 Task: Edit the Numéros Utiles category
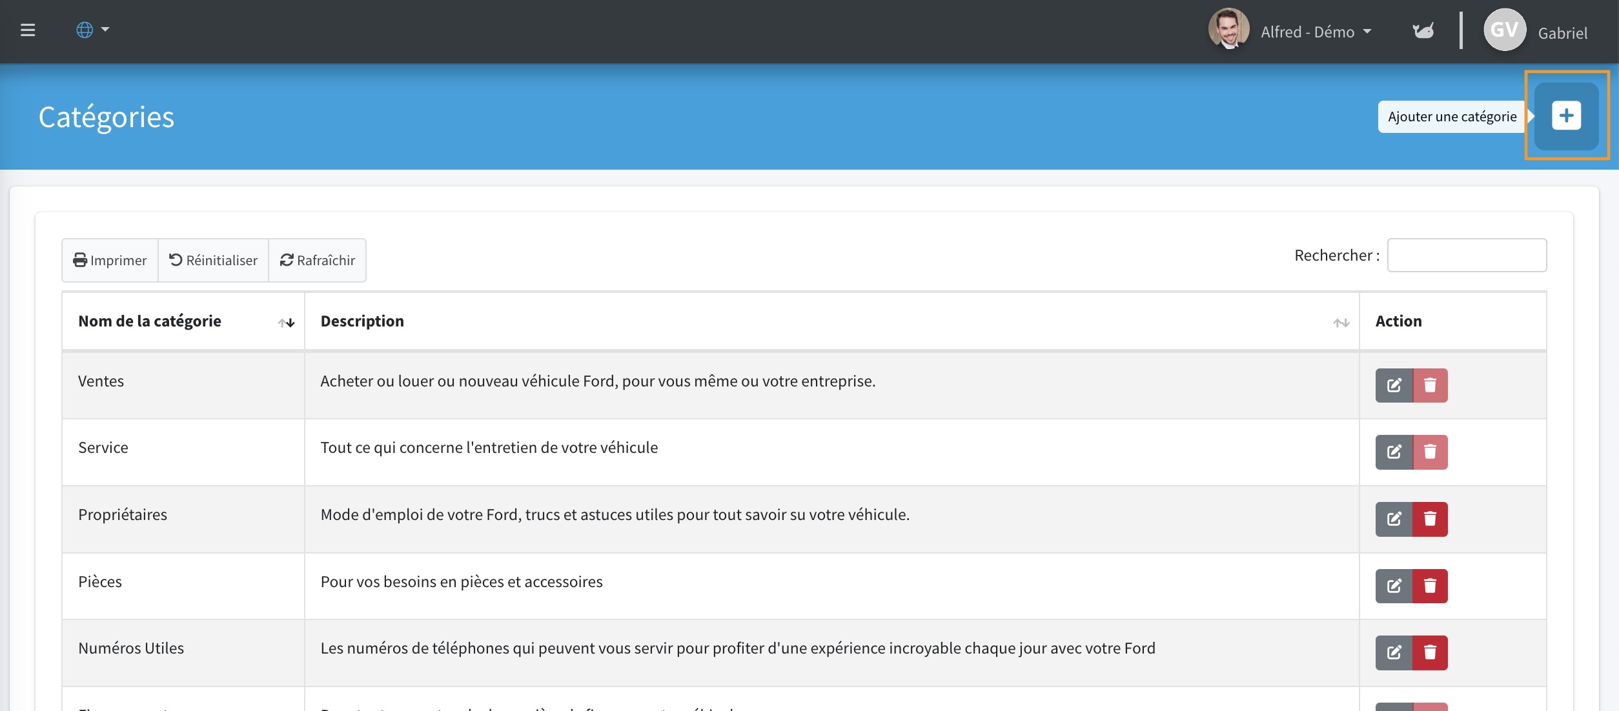[1394, 652]
